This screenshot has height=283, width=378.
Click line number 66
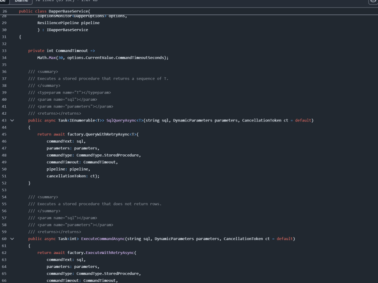pyautogui.click(x=4, y=281)
